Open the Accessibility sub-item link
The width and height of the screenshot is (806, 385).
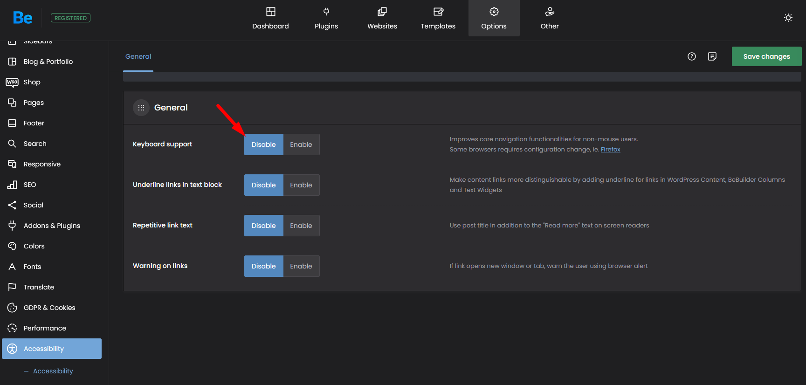pos(53,371)
